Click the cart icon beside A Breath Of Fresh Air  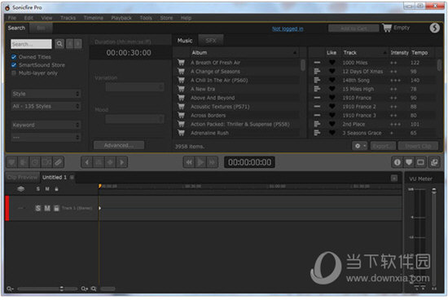pos(181,62)
